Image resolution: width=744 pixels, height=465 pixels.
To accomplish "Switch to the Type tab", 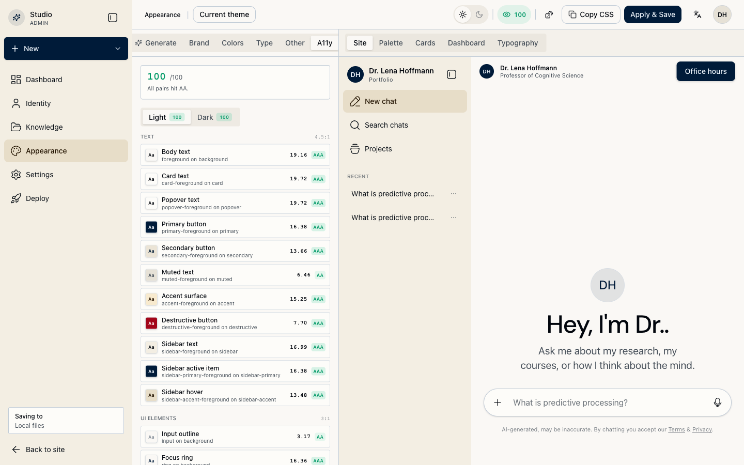I will click(x=265, y=43).
